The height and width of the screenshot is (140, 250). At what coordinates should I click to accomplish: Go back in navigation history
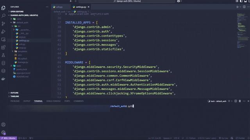(71, 1)
